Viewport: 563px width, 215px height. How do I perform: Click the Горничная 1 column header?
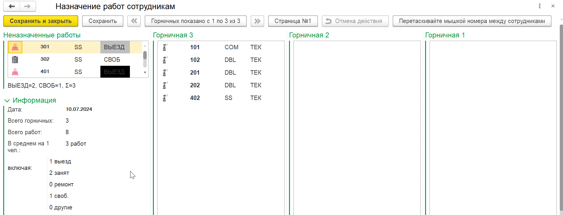point(445,35)
